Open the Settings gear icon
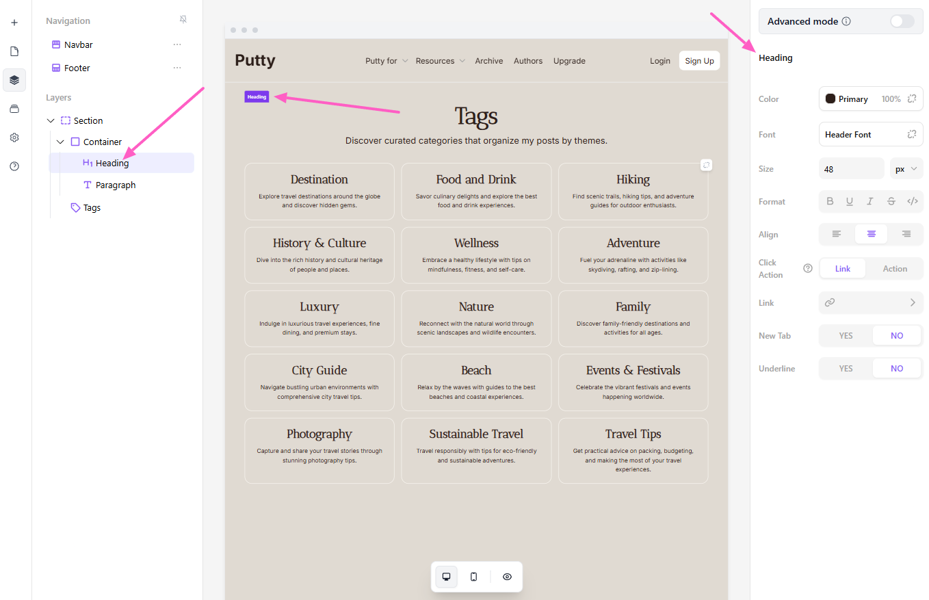Viewport: 929px width, 600px height. (14, 138)
